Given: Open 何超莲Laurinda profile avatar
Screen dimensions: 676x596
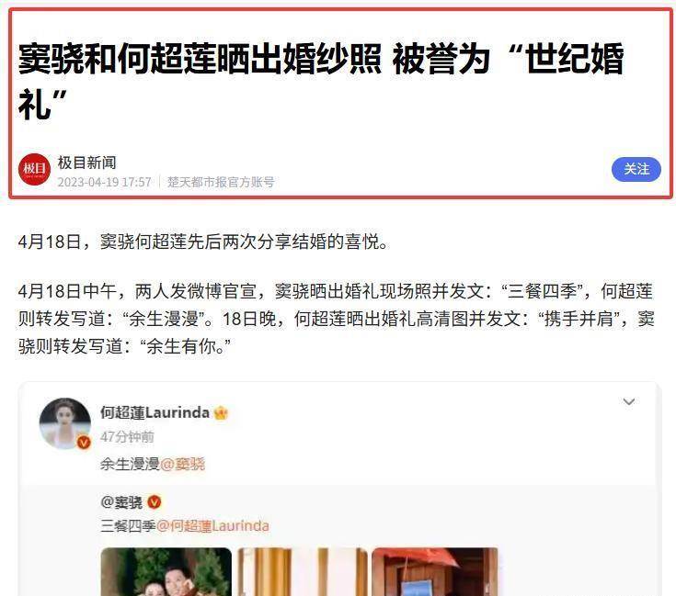Looking at the screenshot, I should [x=65, y=423].
